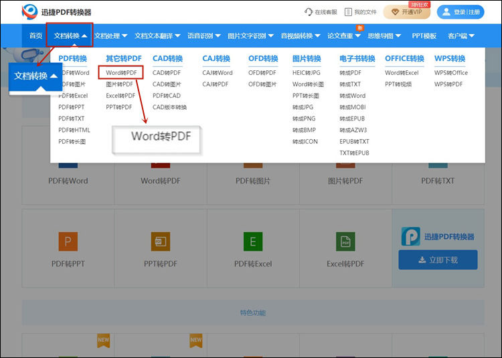Select 转成PDF under 电子书转换
The image size is (502, 358).
point(351,73)
